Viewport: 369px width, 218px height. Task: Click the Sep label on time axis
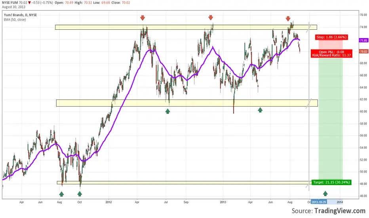click(x=186, y=202)
